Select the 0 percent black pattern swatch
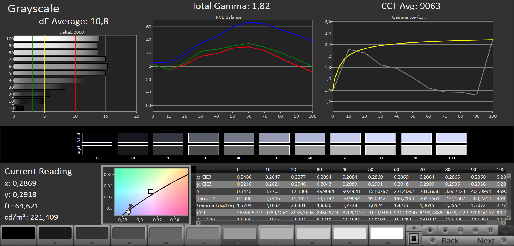Screen dimensions: 514x246 click(18, 233)
